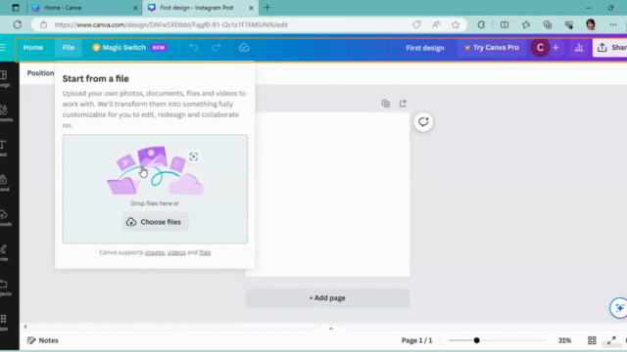Duplicate the page with copy icon
Screen dimensions: 627x352
pyautogui.click(x=385, y=104)
